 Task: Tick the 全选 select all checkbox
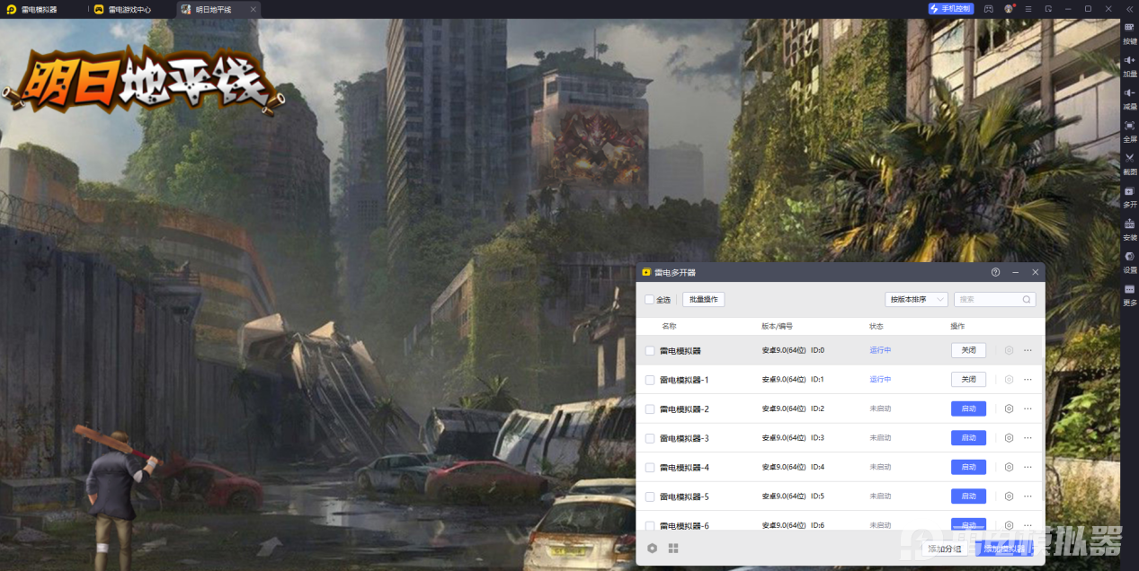(650, 300)
